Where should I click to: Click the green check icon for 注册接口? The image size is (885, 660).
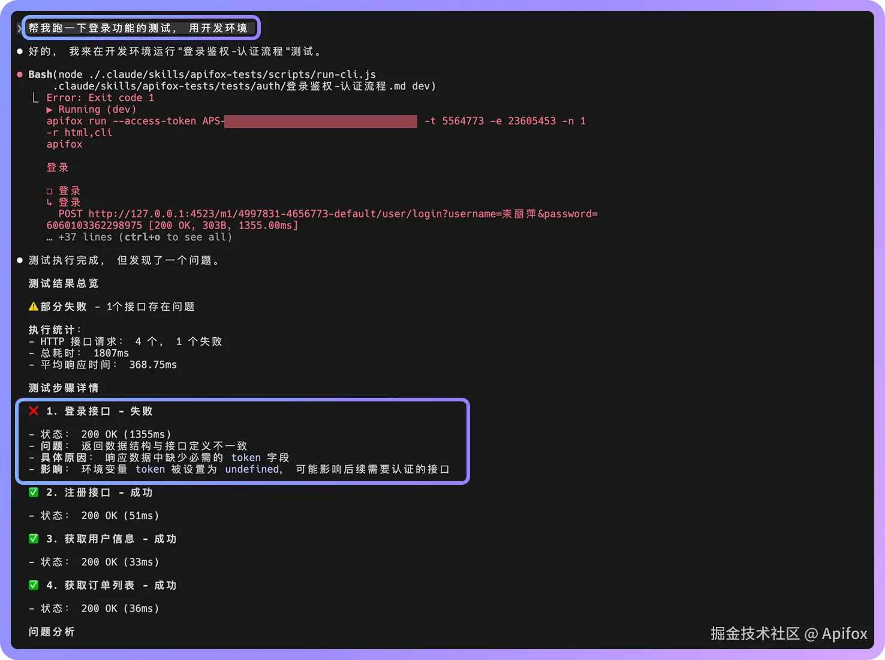tap(34, 492)
